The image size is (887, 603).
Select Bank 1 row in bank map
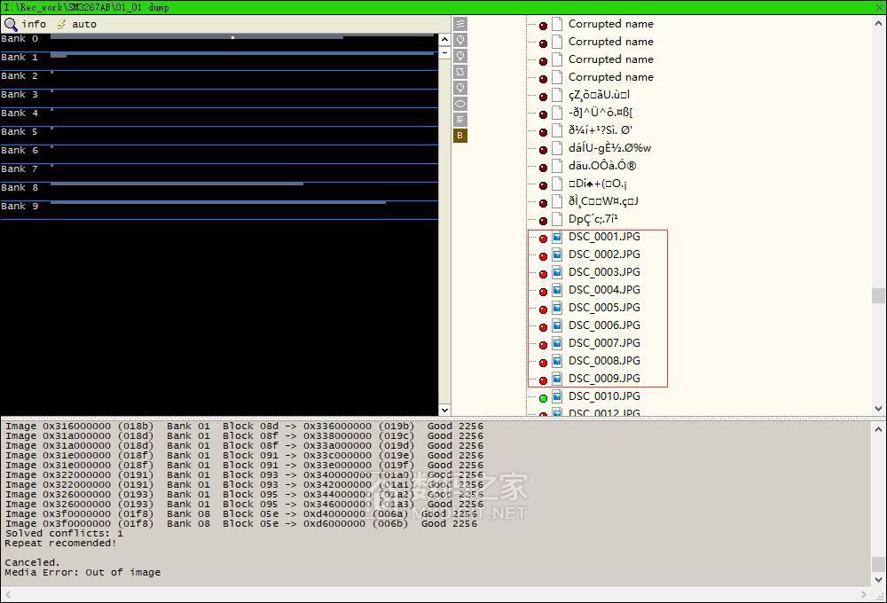pyautogui.click(x=219, y=61)
